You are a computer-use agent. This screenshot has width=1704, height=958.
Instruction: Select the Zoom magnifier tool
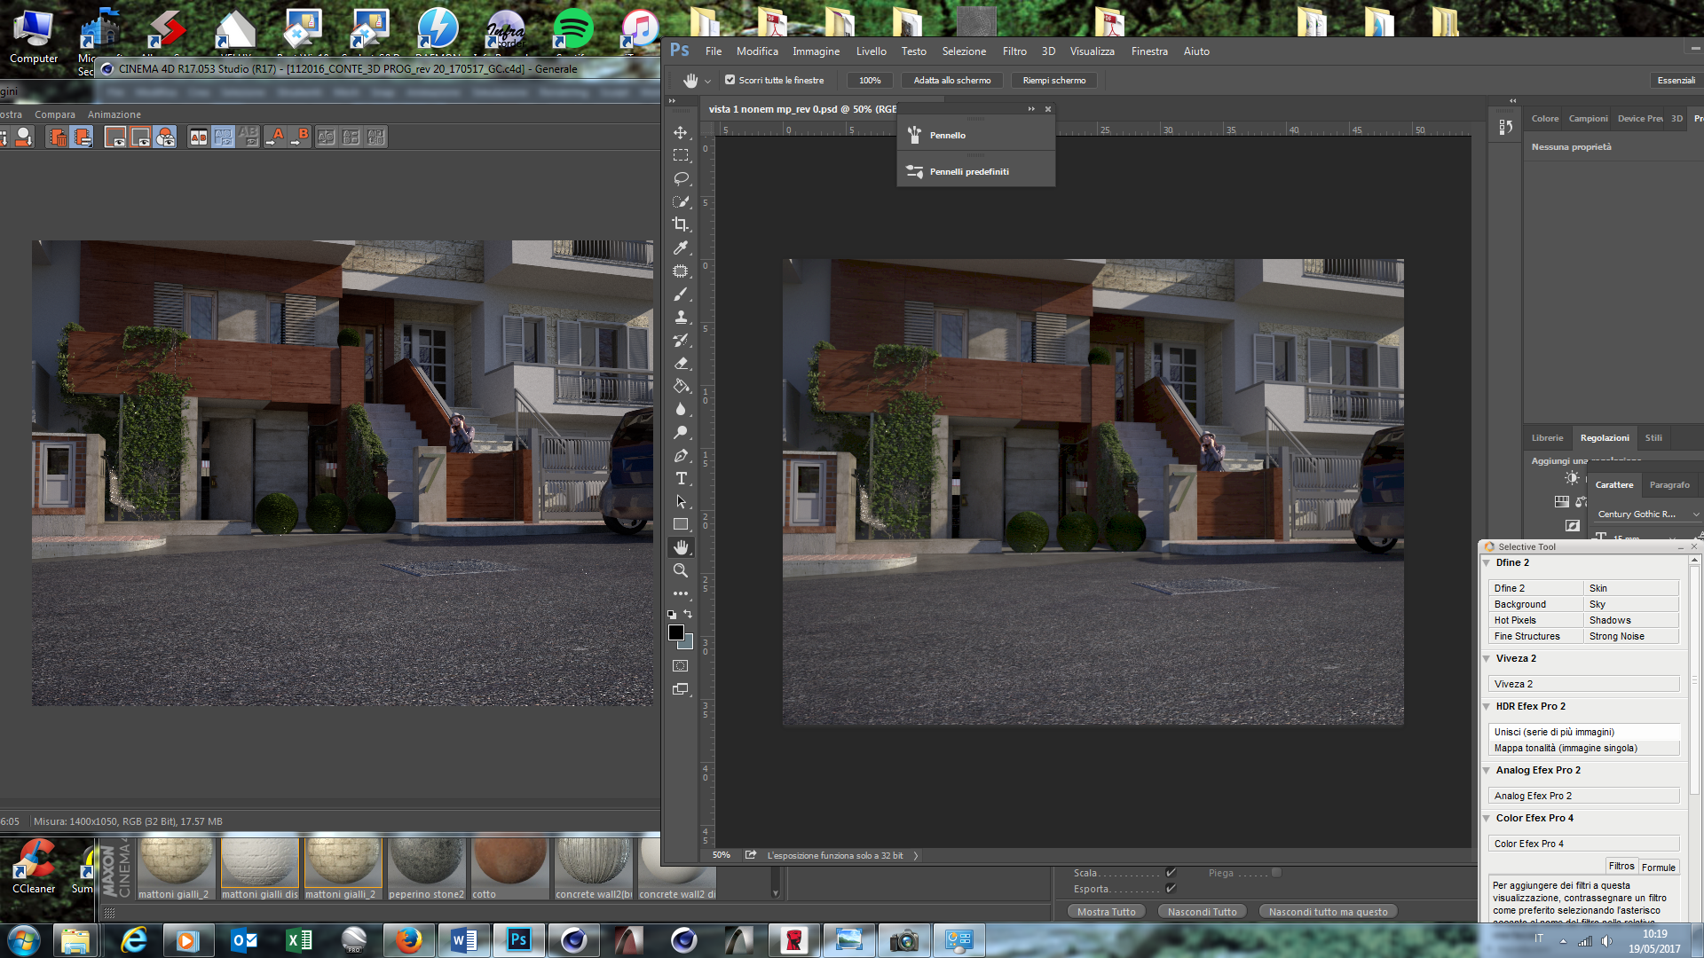click(681, 570)
